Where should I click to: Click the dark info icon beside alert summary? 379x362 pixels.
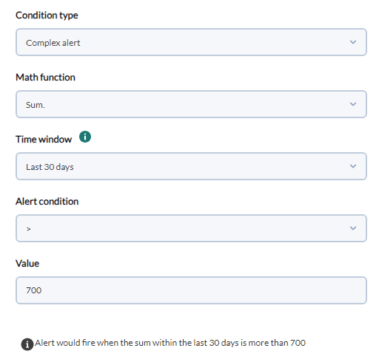pos(27,344)
